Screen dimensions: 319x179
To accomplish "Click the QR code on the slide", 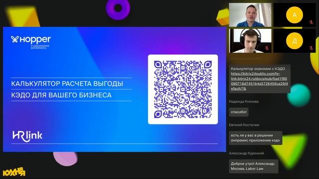I will pyautogui.click(x=183, y=89).
